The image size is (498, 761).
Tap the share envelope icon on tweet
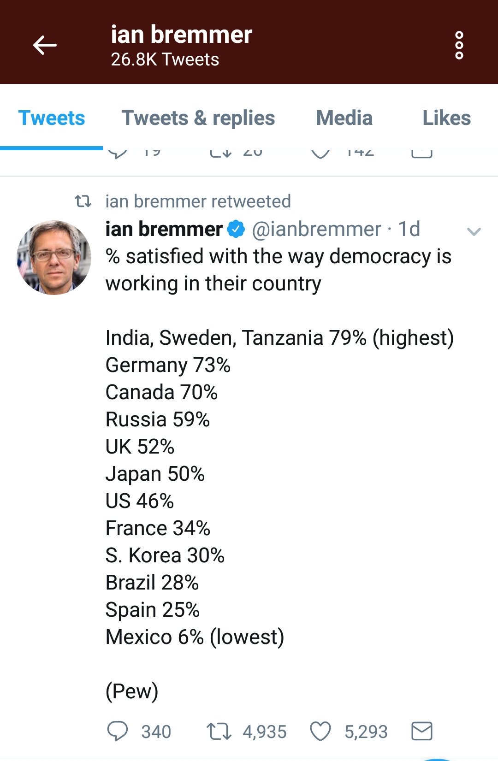(421, 731)
